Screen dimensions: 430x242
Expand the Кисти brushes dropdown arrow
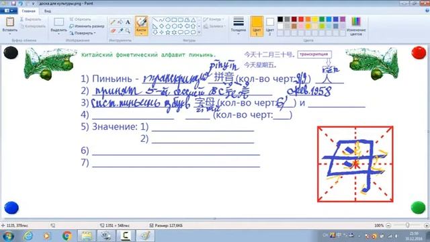tap(141, 34)
